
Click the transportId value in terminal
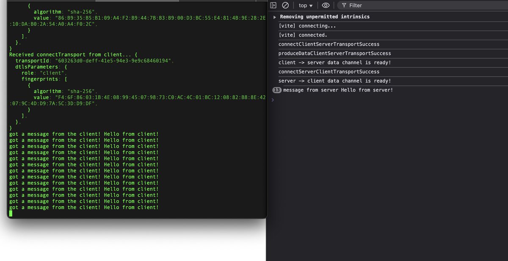114,61
